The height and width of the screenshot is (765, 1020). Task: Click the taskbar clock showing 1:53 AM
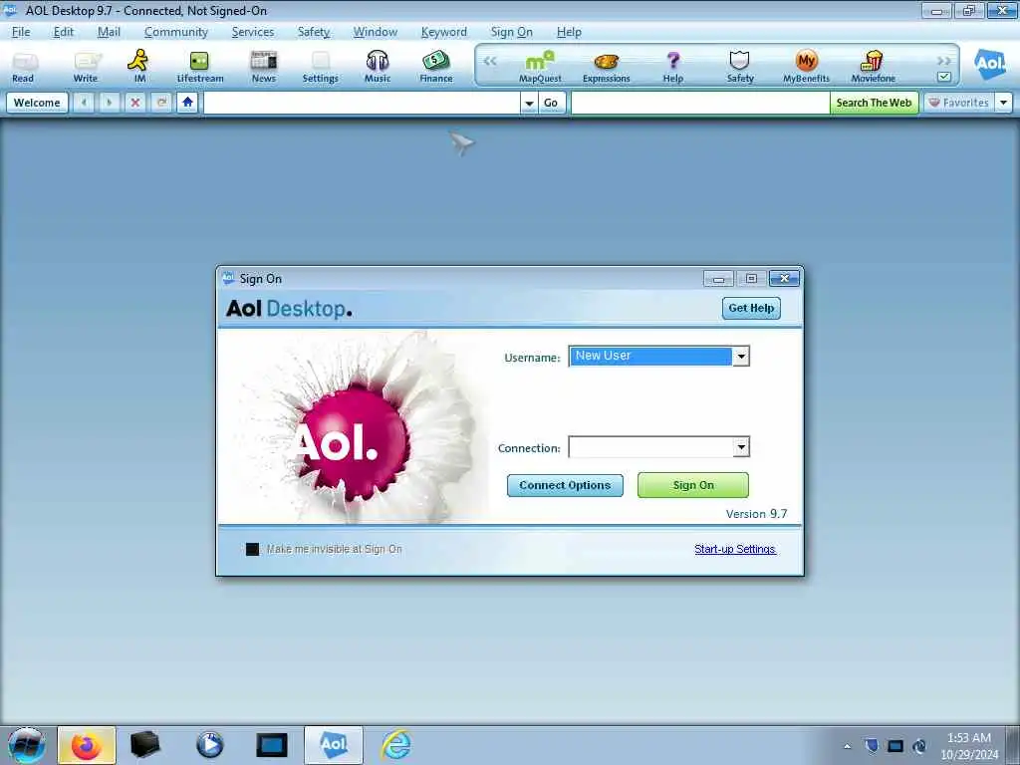click(969, 746)
